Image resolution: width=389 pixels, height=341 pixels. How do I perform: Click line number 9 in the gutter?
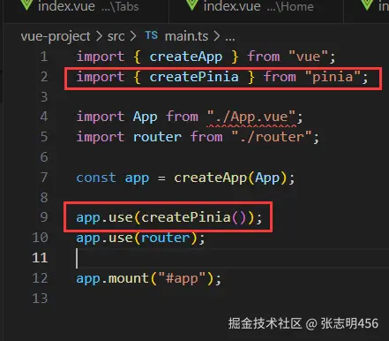click(x=44, y=217)
